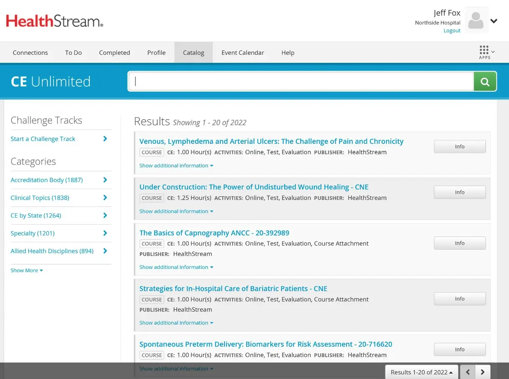The image size is (509, 379).
Task: Click chevron beside Start a Challenge Track
Action: pyautogui.click(x=105, y=139)
